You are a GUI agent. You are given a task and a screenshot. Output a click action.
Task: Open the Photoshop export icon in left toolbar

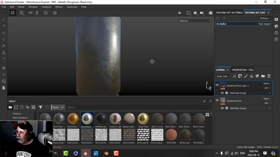click(x=3, y=81)
